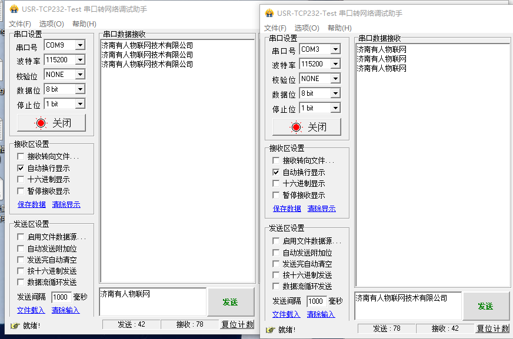Viewport: 513px width, 339px height.
Task: Disable 自动换行显示 in the COM9 window
Action: coord(21,168)
